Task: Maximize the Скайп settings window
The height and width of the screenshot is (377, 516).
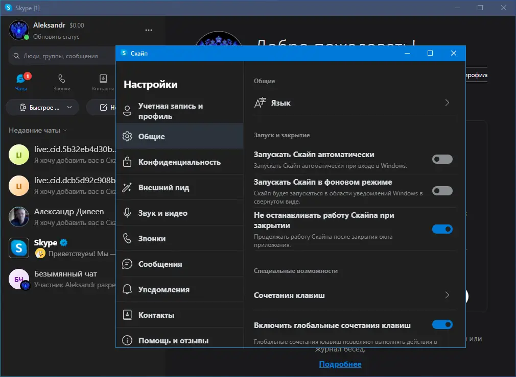Action: pos(430,53)
